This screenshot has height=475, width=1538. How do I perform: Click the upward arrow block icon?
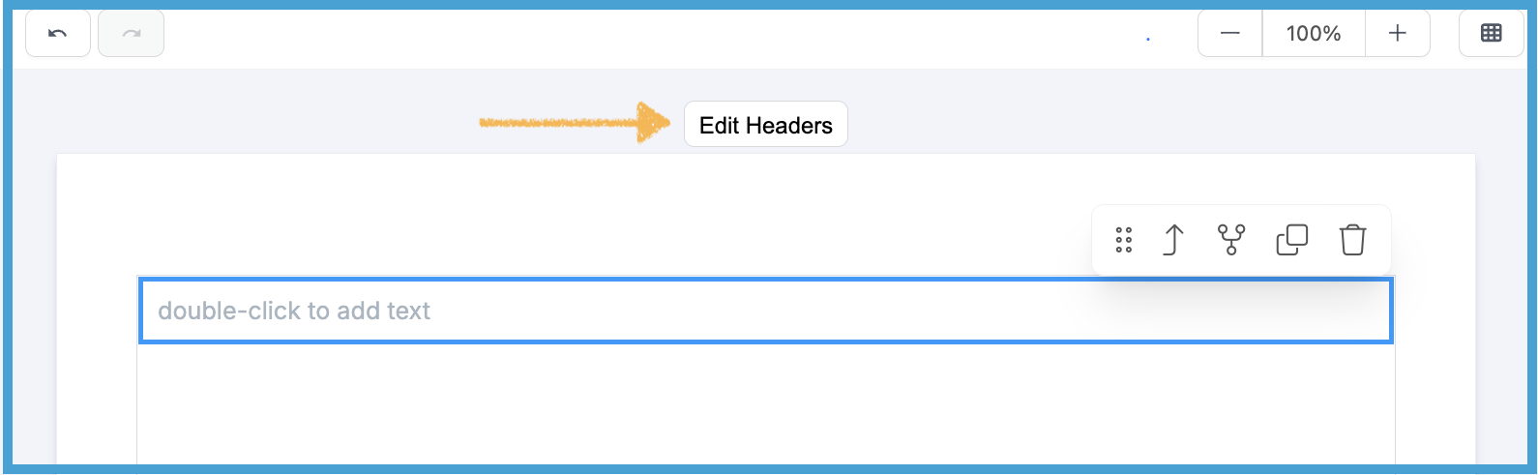click(x=1173, y=240)
